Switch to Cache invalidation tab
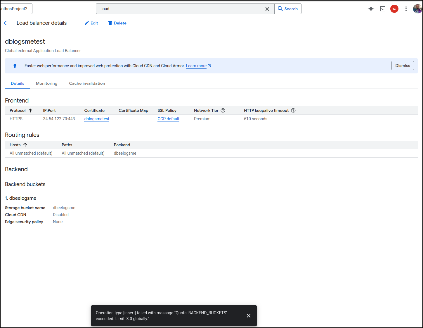The image size is (423, 328). 87,83
